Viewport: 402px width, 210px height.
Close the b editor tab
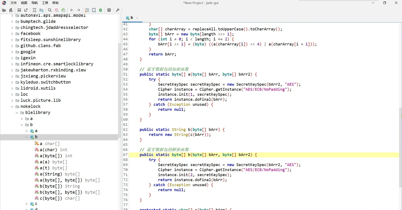tap(137, 18)
